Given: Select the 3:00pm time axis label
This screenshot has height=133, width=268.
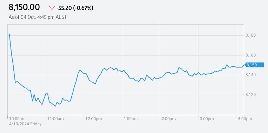Looking at the screenshot, I should [x=207, y=119].
